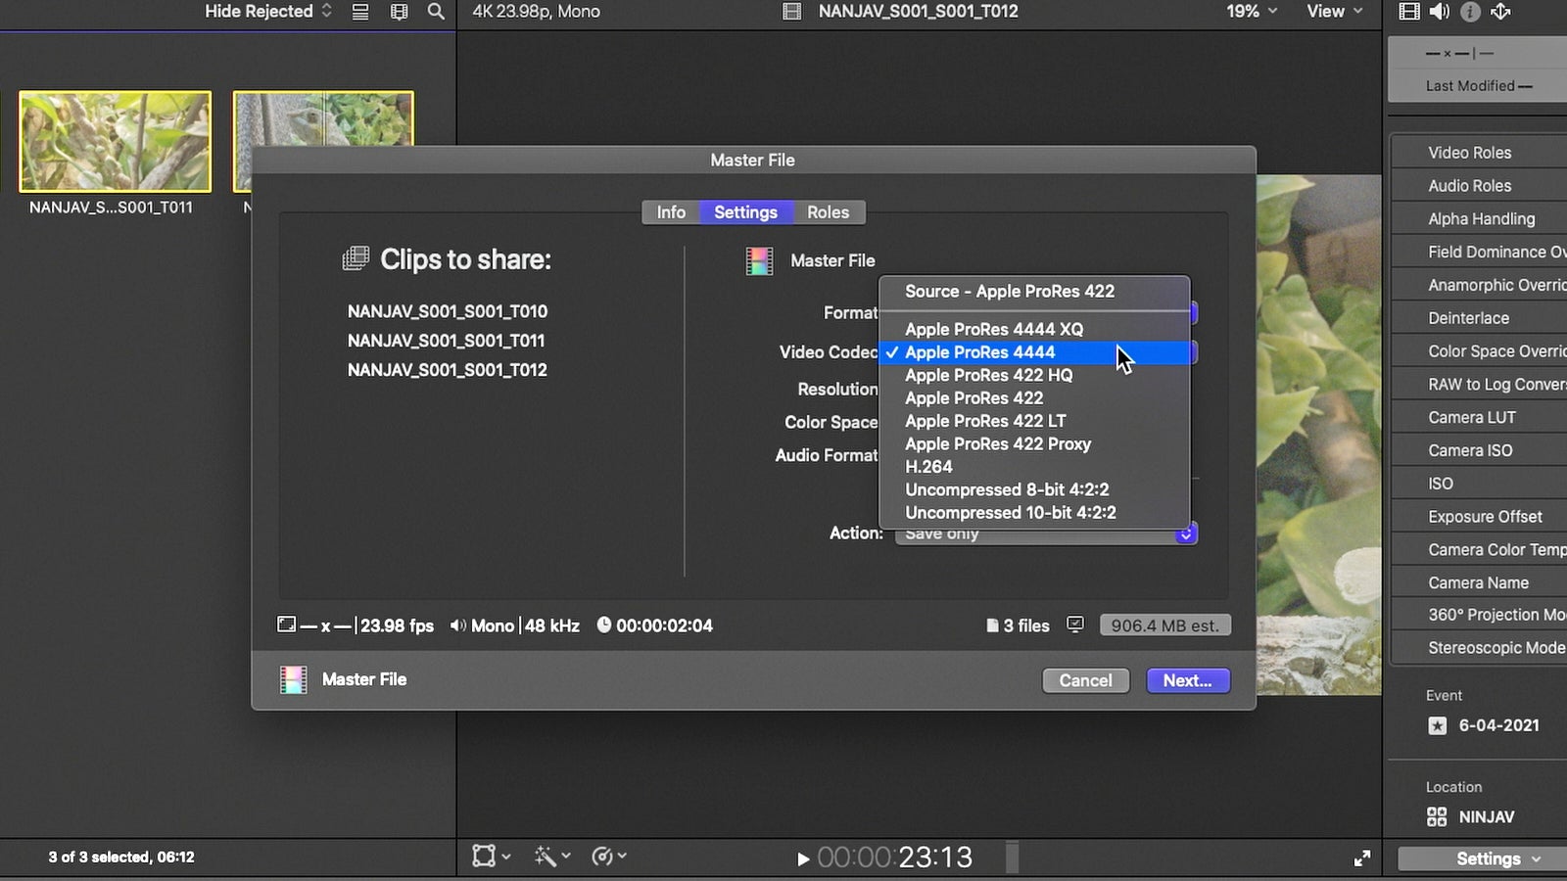Open the browser search magnifier
The image size is (1567, 881).
pyautogui.click(x=436, y=12)
